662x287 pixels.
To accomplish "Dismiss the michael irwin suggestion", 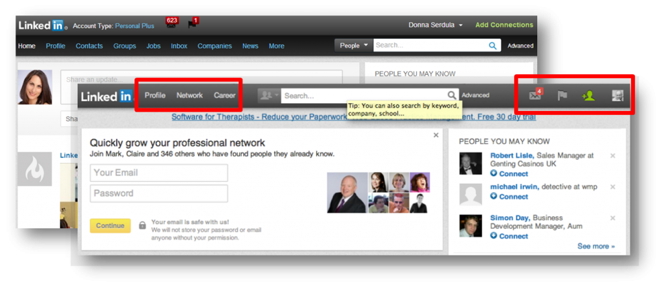I will tap(613, 186).
